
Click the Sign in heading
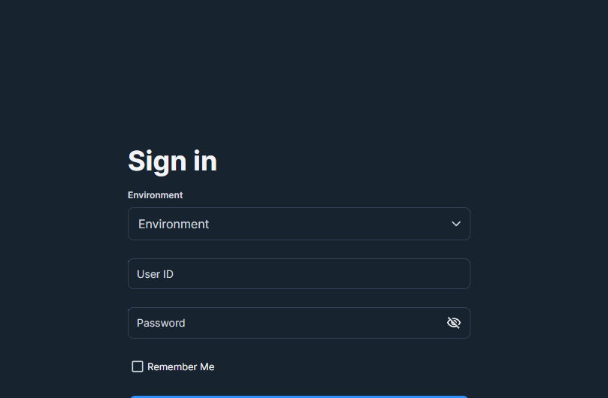point(172,161)
